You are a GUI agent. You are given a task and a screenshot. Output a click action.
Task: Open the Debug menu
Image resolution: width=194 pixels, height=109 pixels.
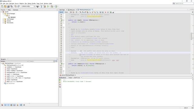click(29, 4)
